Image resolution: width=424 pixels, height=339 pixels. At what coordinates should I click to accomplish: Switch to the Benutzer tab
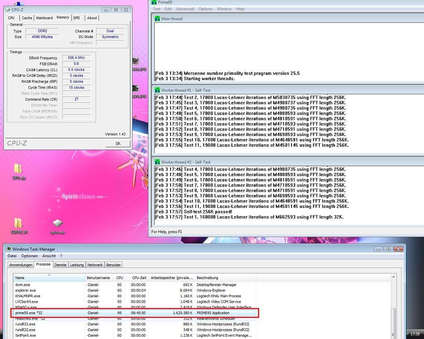pyautogui.click(x=113, y=265)
